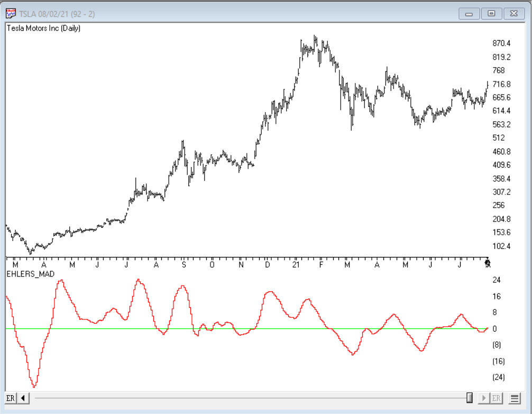This screenshot has width=532, height=414.
Task: Click the chart window icon in the title bar
Action: (x=11, y=14)
